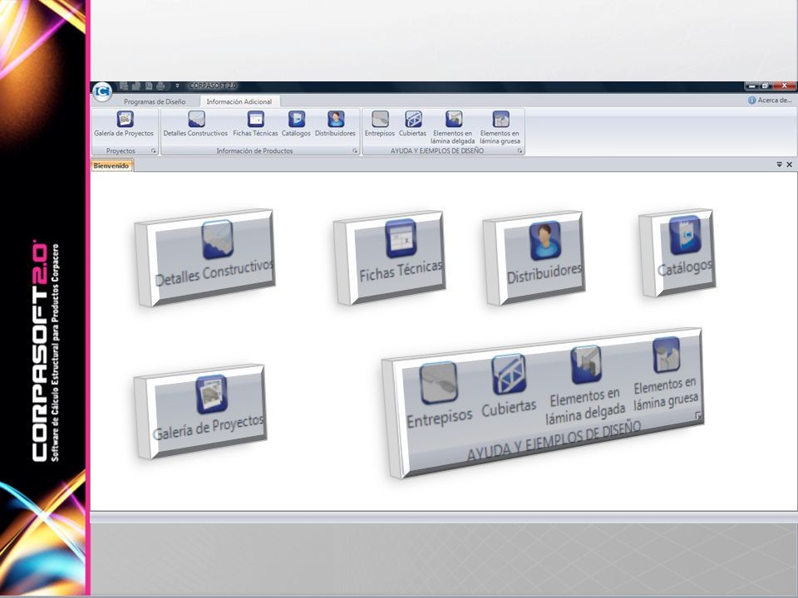Choose Elementos en lámina gruesa in the ribbon
The height and width of the screenshot is (598, 798).
click(500, 128)
